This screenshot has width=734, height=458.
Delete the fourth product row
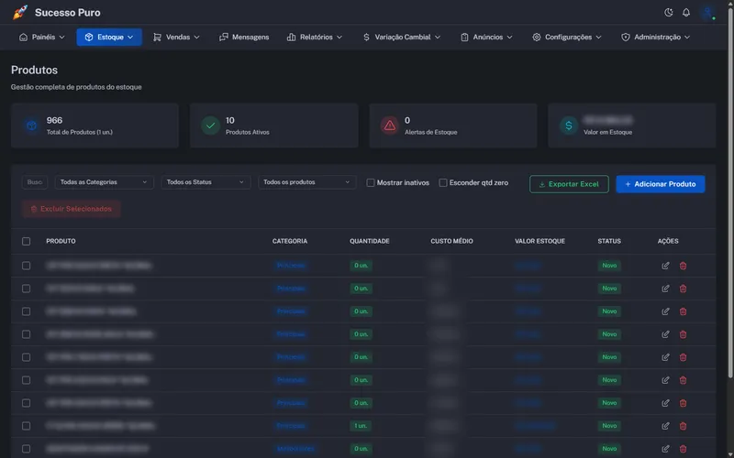point(683,334)
